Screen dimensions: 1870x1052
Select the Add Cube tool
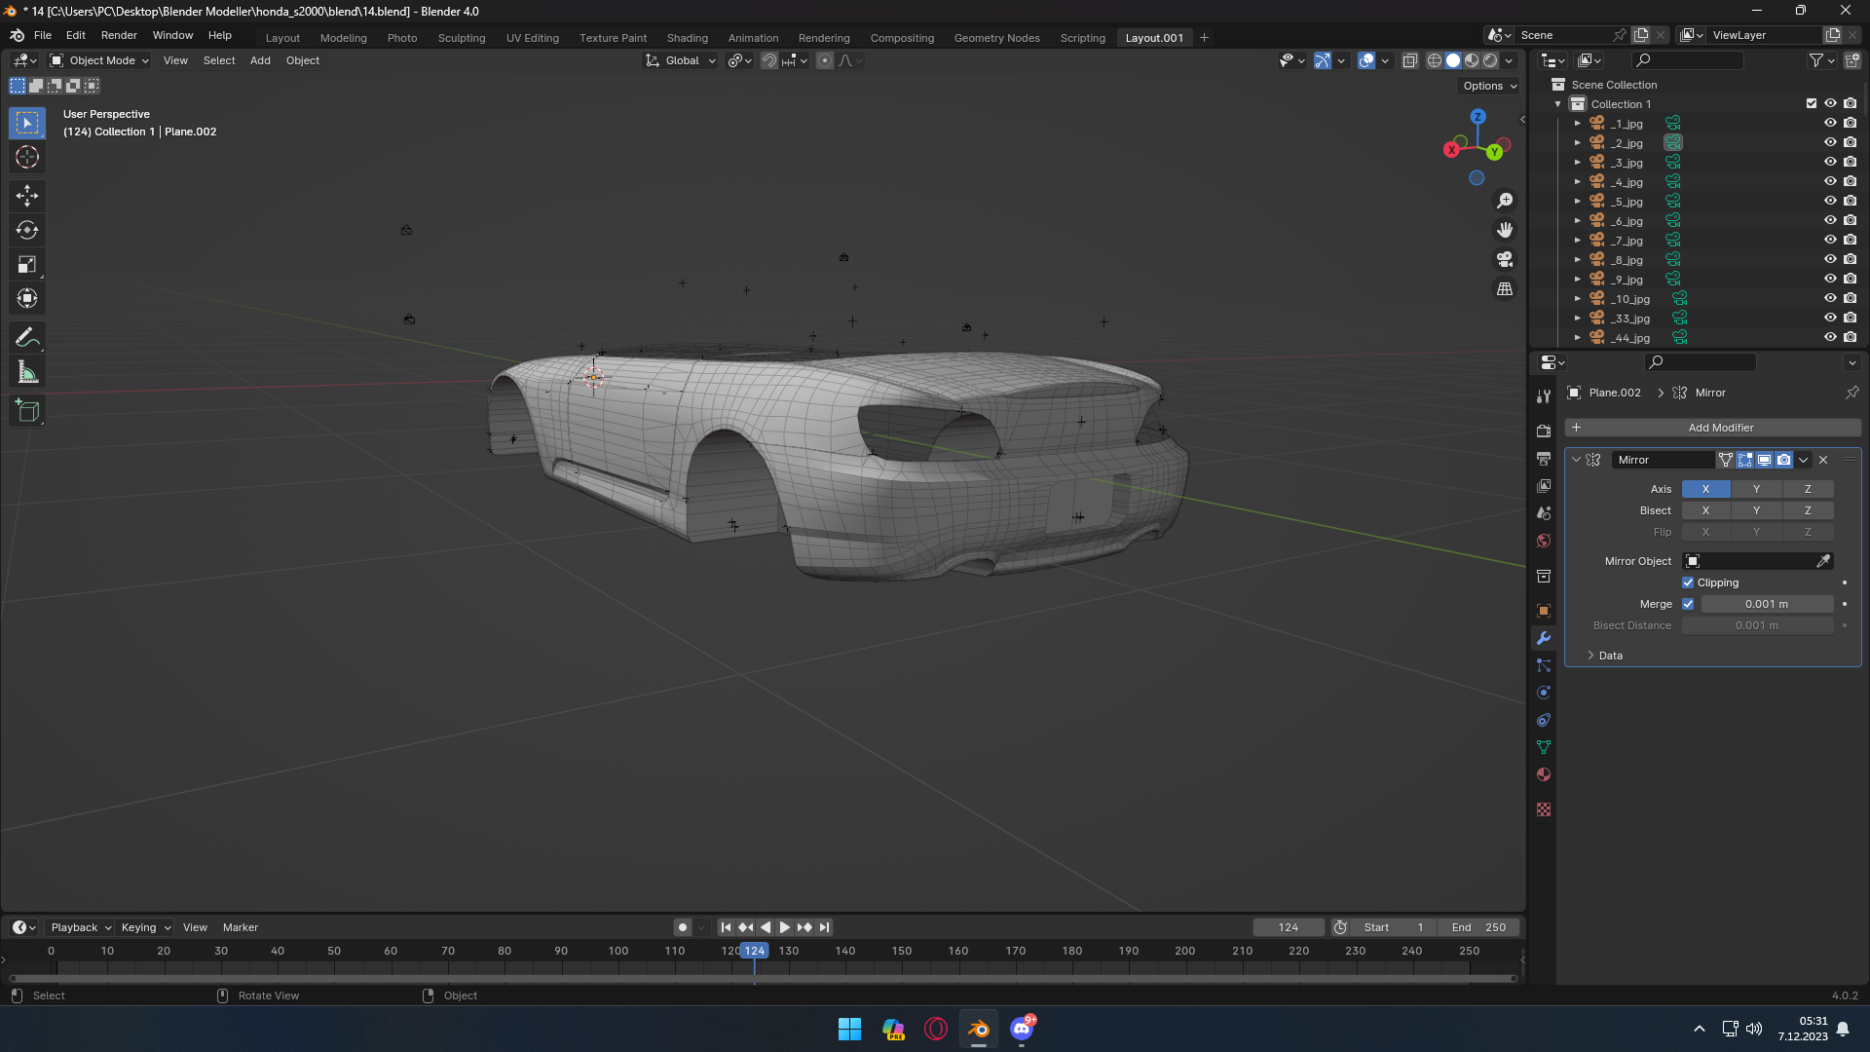tap(27, 411)
